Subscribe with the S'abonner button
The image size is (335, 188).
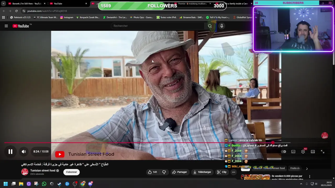[x=71, y=172]
